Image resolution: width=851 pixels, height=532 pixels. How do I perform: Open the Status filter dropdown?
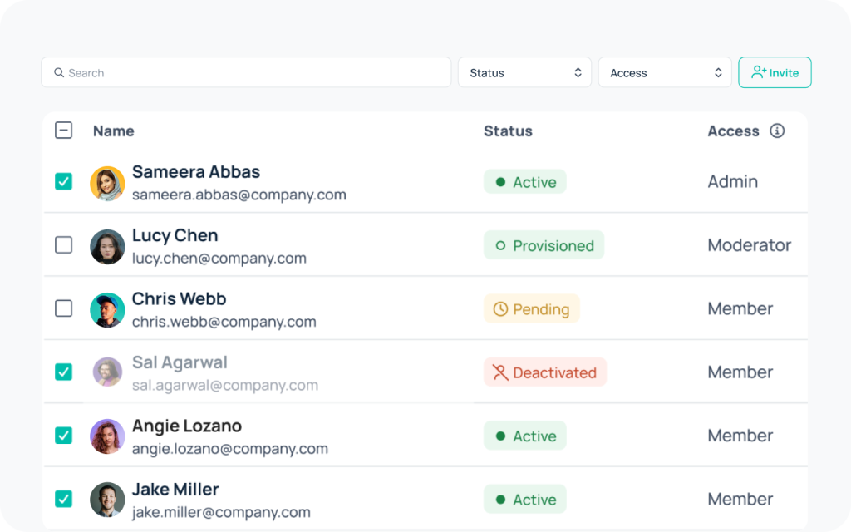tap(524, 73)
